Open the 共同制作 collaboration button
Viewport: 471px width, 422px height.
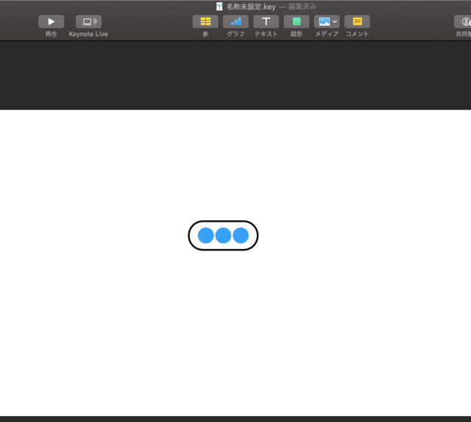(x=463, y=22)
